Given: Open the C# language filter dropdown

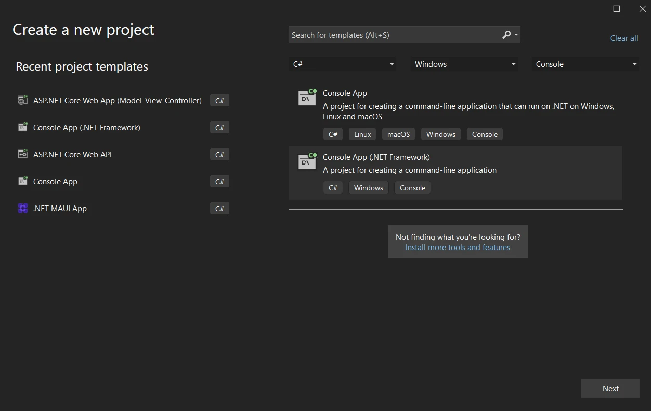Looking at the screenshot, I should coord(343,64).
